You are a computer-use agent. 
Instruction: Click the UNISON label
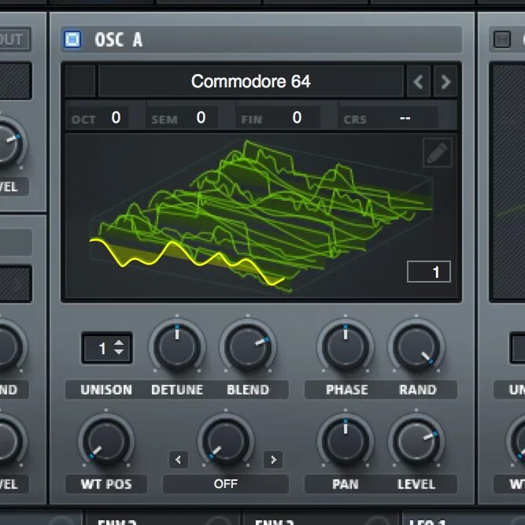(x=106, y=390)
